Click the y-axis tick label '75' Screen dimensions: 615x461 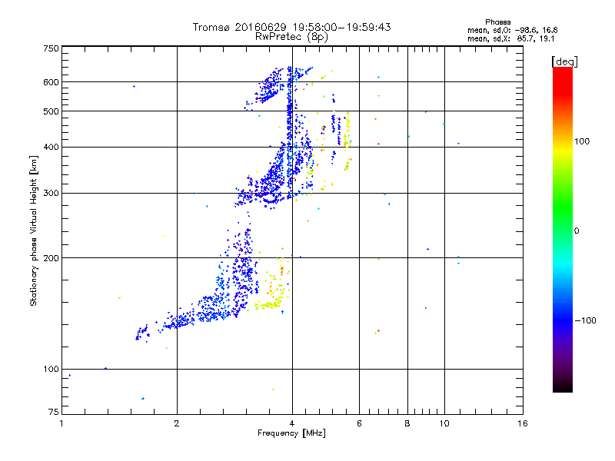pos(54,412)
